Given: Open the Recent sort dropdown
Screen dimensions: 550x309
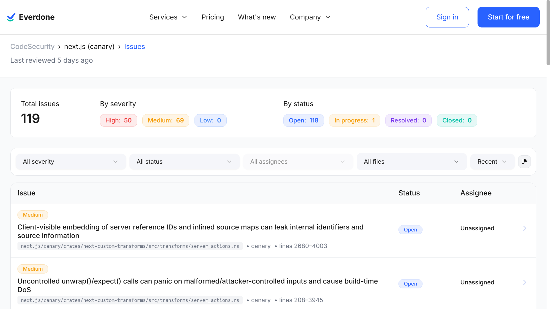Looking at the screenshot, I should click(492, 162).
